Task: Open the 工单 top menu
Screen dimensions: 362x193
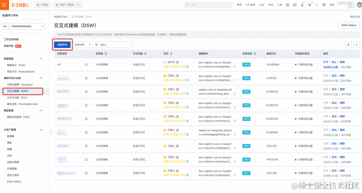Action: 280,5
